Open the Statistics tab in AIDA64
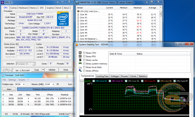Viewport: 195px width, 117px height. point(143,76)
